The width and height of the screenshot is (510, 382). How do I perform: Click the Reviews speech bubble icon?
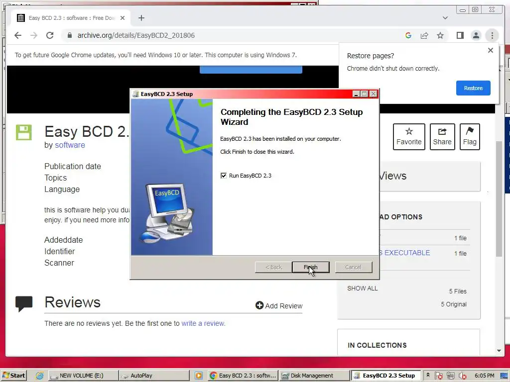24,303
